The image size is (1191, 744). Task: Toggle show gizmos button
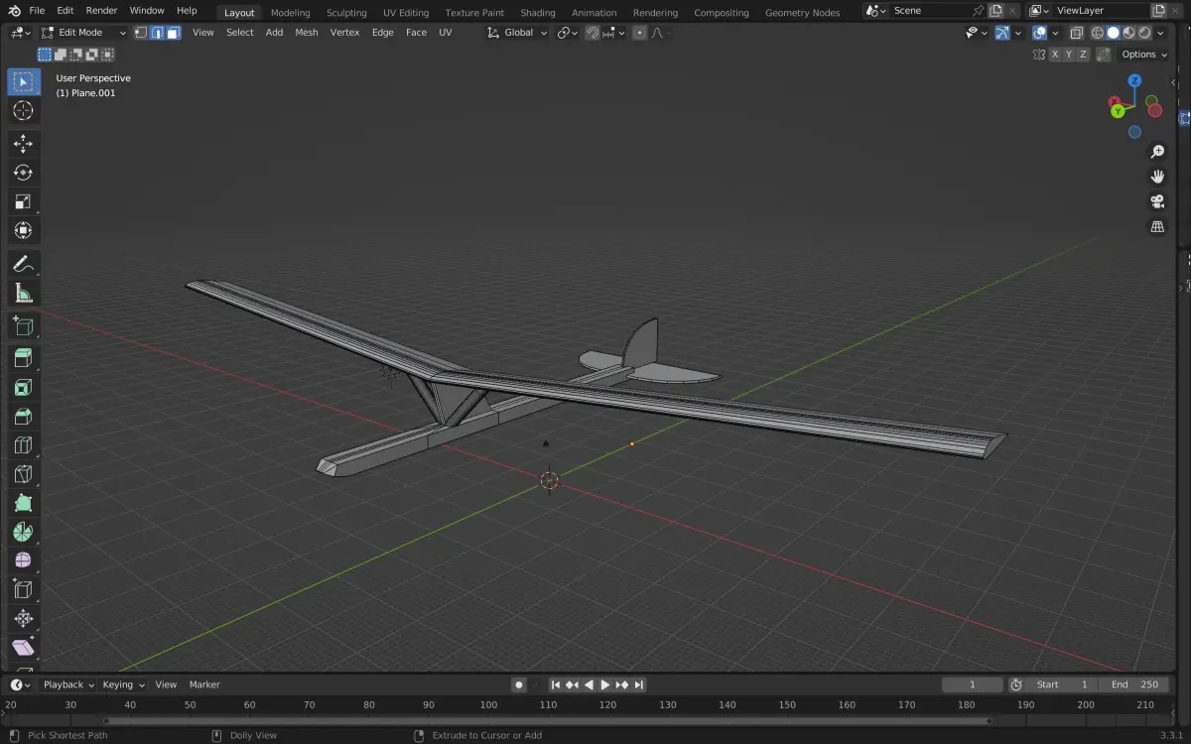click(1002, 32)
